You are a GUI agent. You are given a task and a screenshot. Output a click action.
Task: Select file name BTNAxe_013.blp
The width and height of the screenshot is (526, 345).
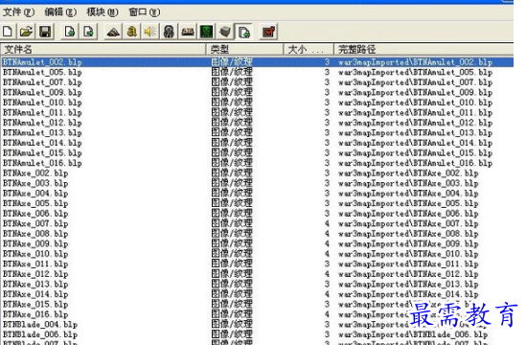pos(35,284)
